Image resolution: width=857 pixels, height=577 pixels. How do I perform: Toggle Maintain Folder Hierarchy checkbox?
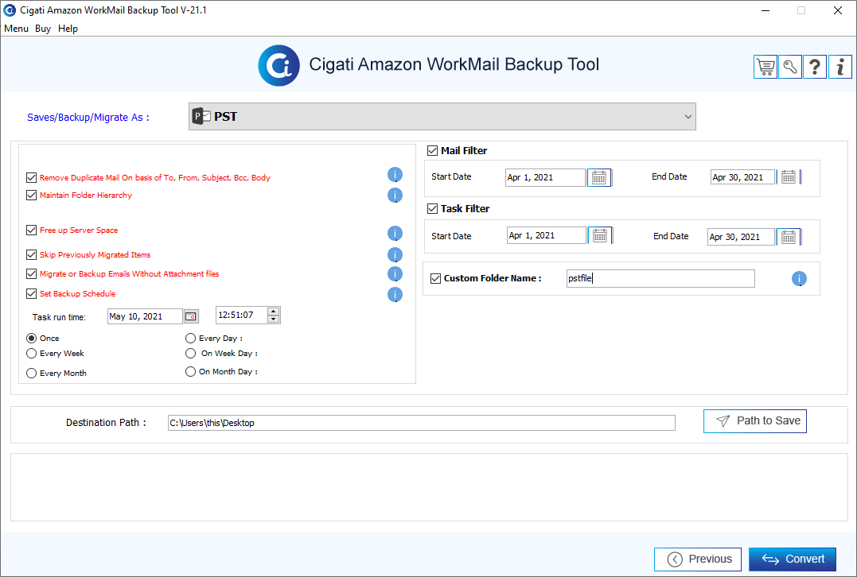click(31, 195)
